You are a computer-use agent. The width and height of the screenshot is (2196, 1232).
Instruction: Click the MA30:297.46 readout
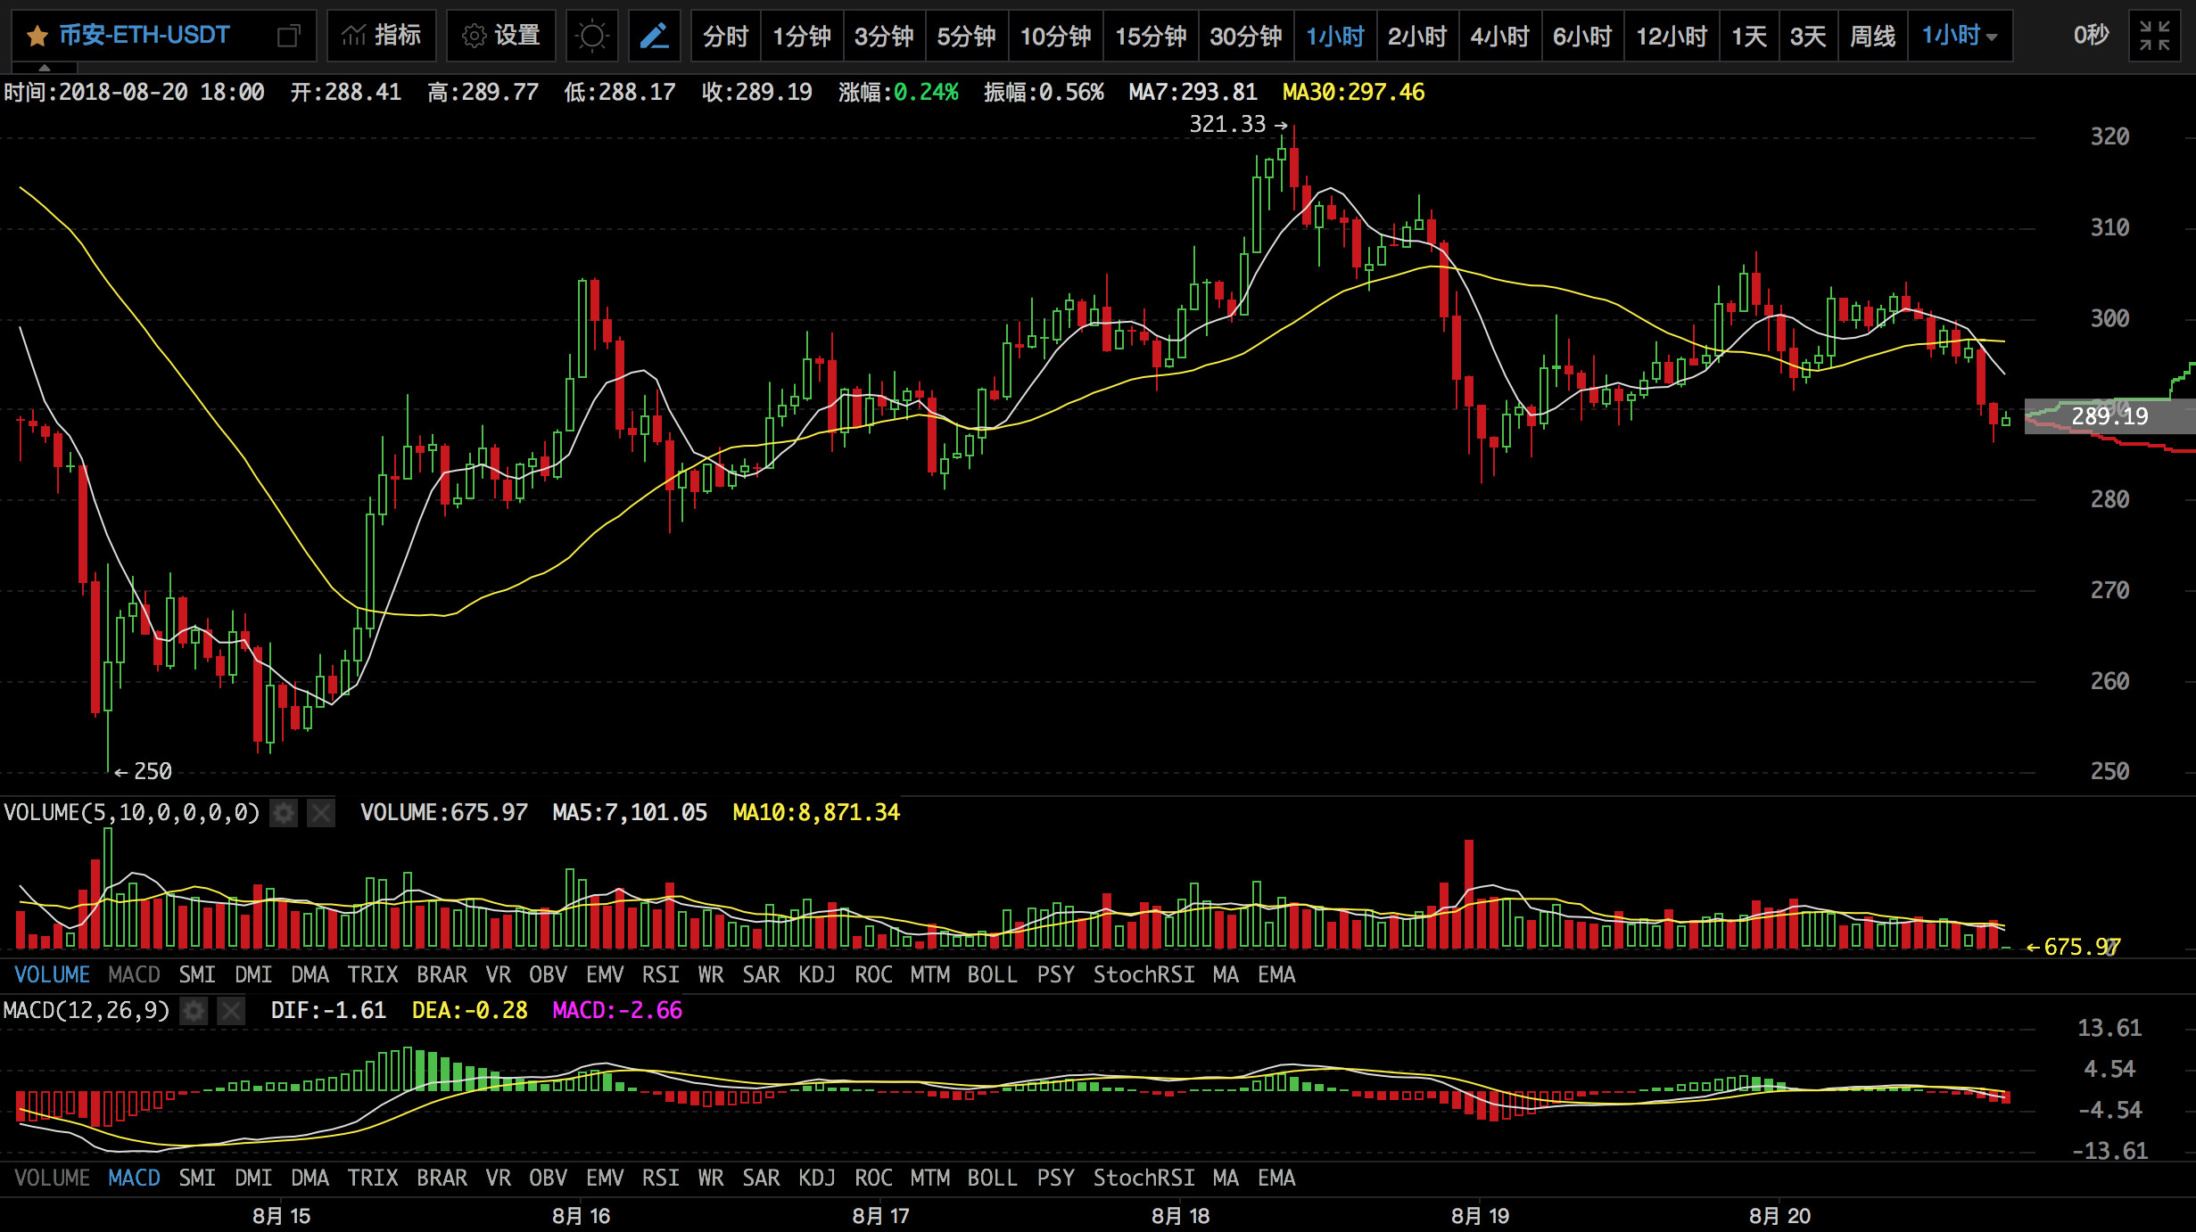1353,92
